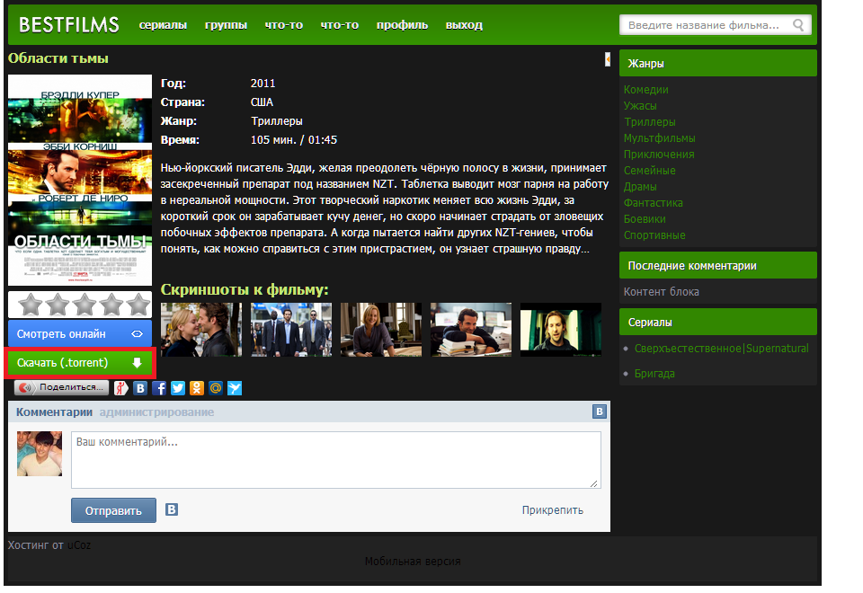Viewport: 863px width, 593px height.
Task: Open the Семейные genre link
Action: click(x=649, y=171)
